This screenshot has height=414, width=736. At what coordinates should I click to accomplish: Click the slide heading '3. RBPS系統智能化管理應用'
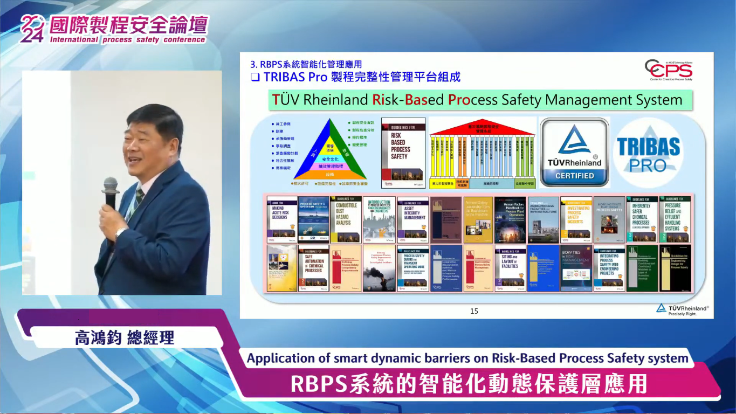pos(306,65)
